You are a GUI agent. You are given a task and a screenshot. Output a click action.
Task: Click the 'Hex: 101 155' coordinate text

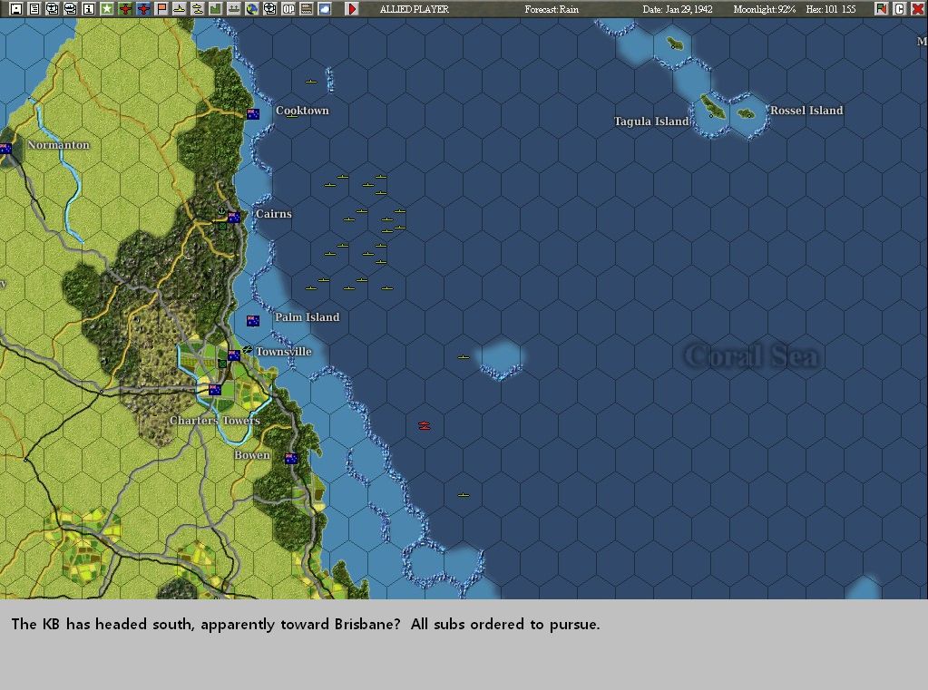831,9
